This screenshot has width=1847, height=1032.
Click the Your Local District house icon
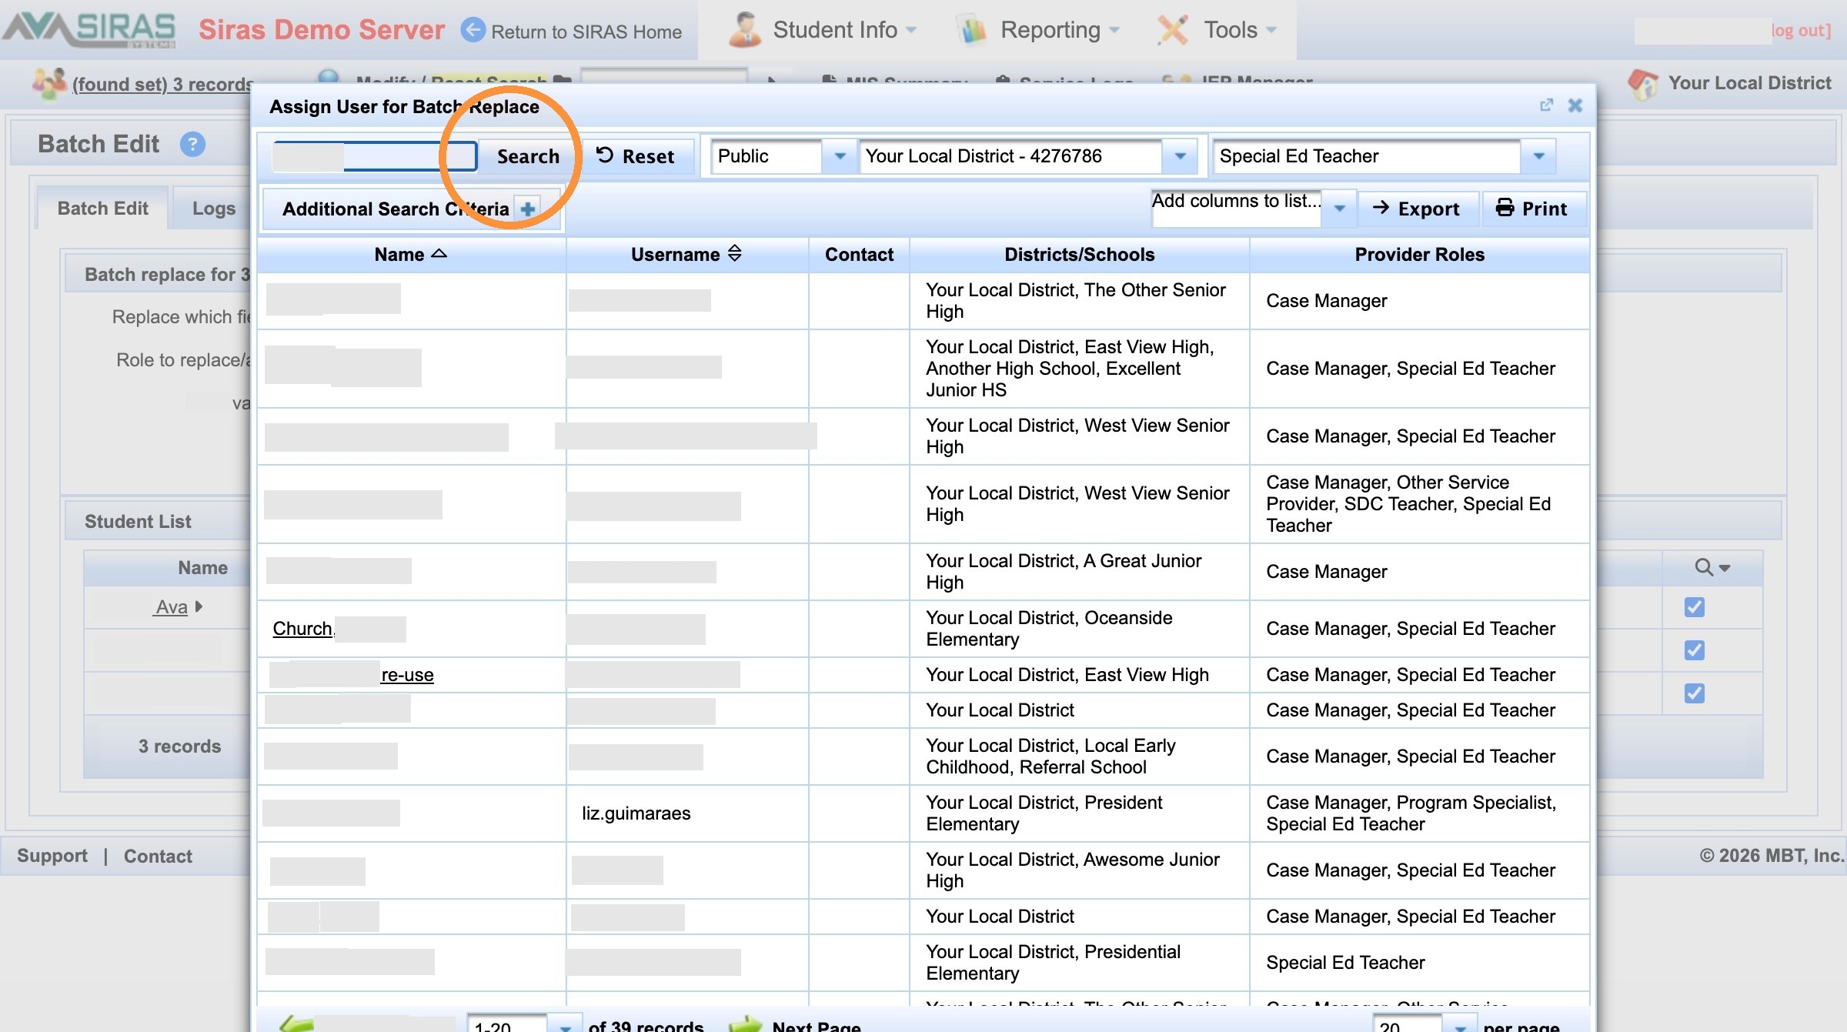[1644, 84]
